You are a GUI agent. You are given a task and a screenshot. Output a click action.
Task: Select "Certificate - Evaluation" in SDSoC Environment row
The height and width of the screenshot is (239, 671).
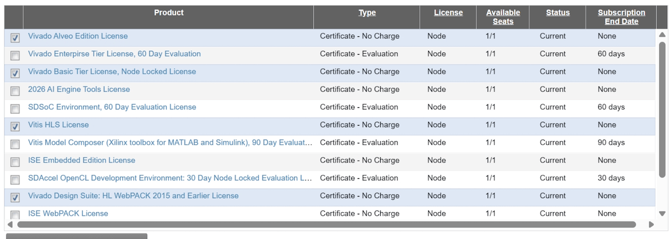[359, 107]
